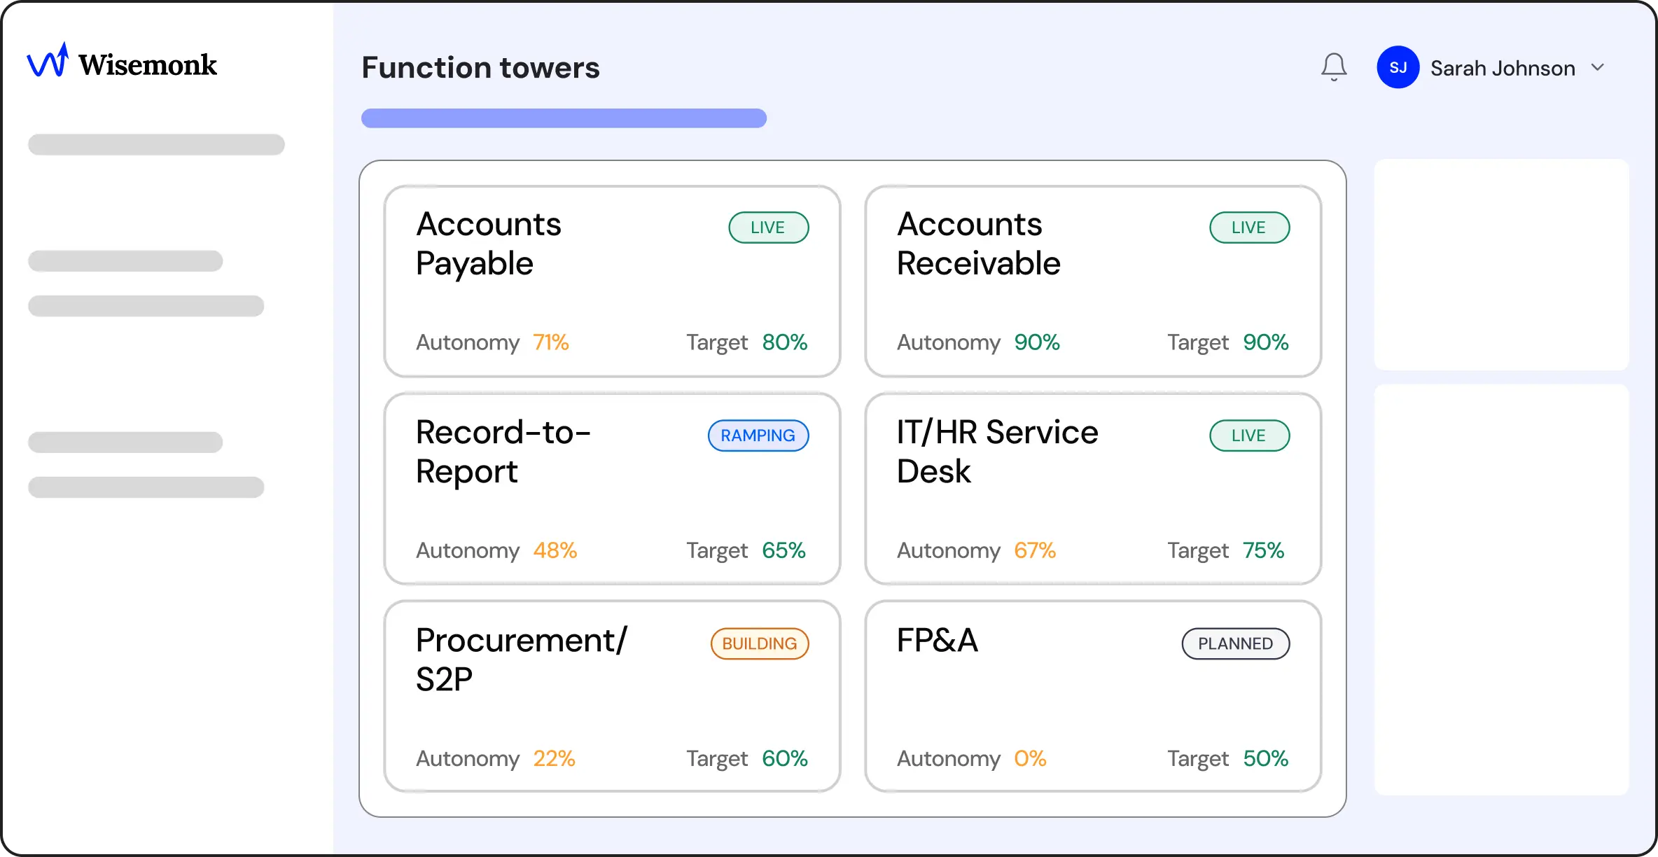Click the Wisemonk logo
This screenshot has height=857, width=1658.
[x=122, y=62]
